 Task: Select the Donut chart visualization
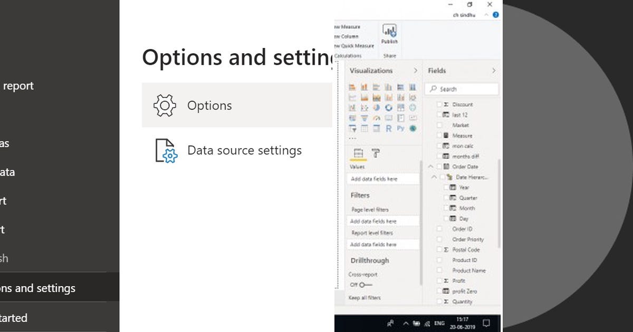389,107
